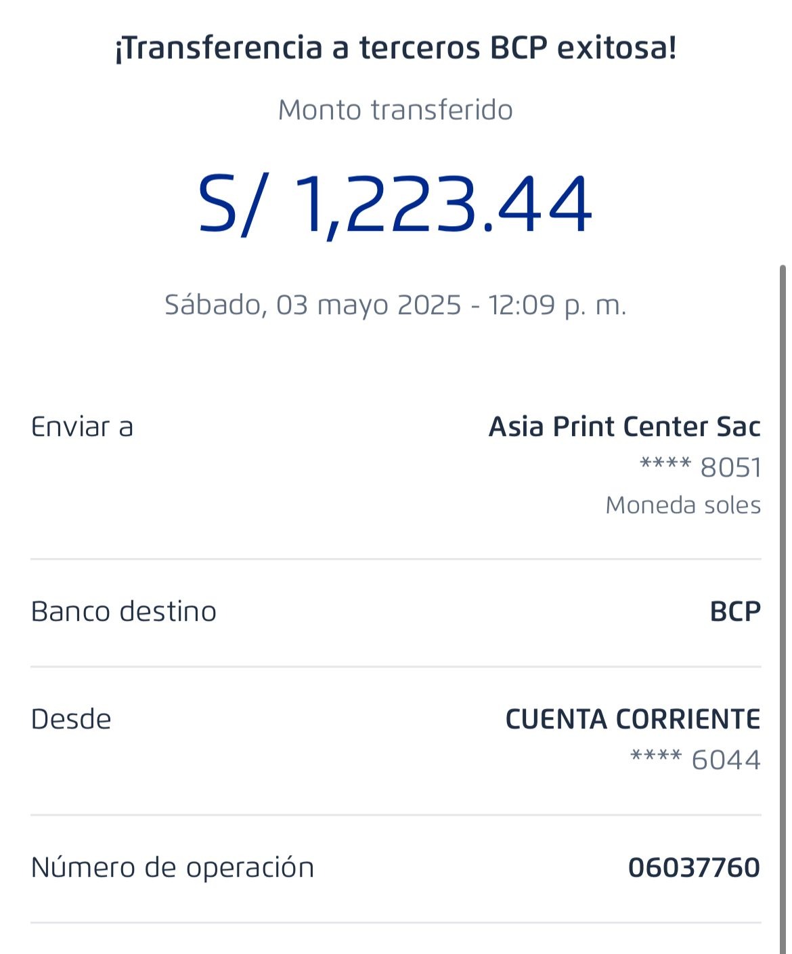Select the CUENTA CORRIENTE source account

tap(632, 719)
